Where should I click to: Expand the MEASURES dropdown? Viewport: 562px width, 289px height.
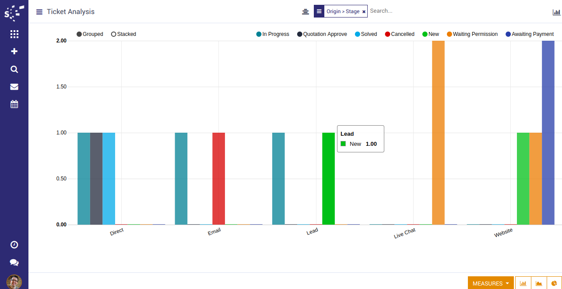coord(491,283)
